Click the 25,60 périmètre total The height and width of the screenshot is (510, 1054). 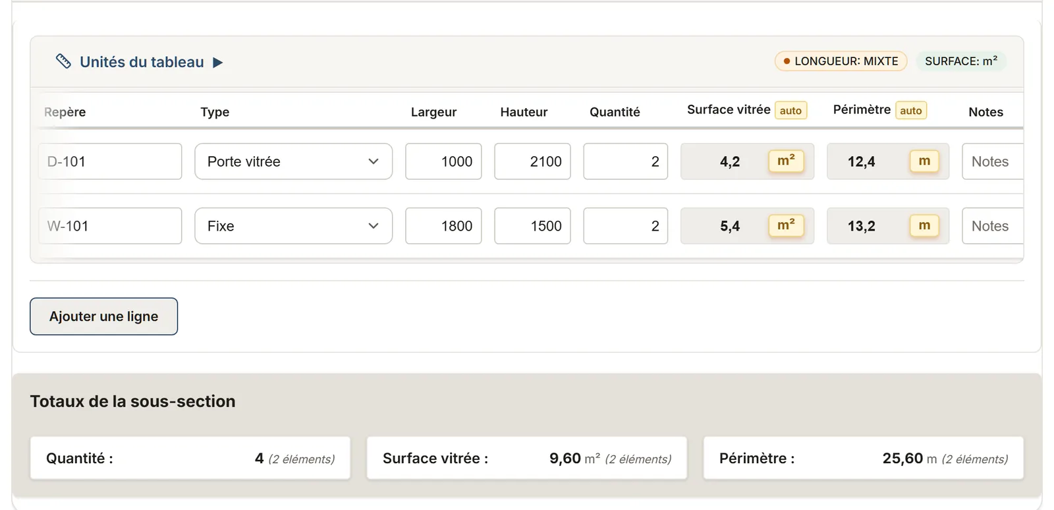[x=902, y=458]
